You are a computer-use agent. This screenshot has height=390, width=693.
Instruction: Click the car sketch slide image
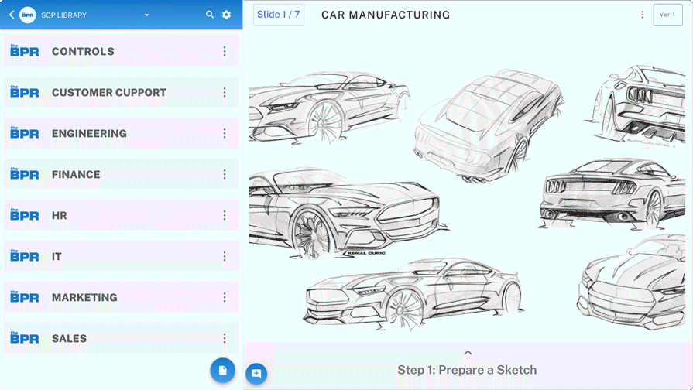[x=468, y=199]
